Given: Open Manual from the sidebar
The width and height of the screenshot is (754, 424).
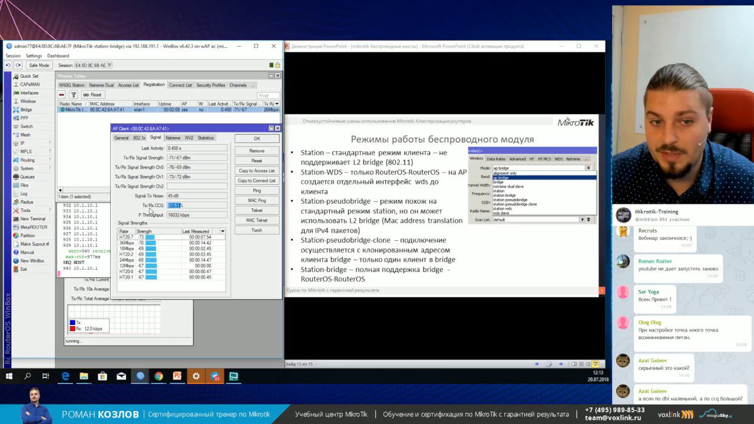Looking at the screenshot, I should (27, 253).
